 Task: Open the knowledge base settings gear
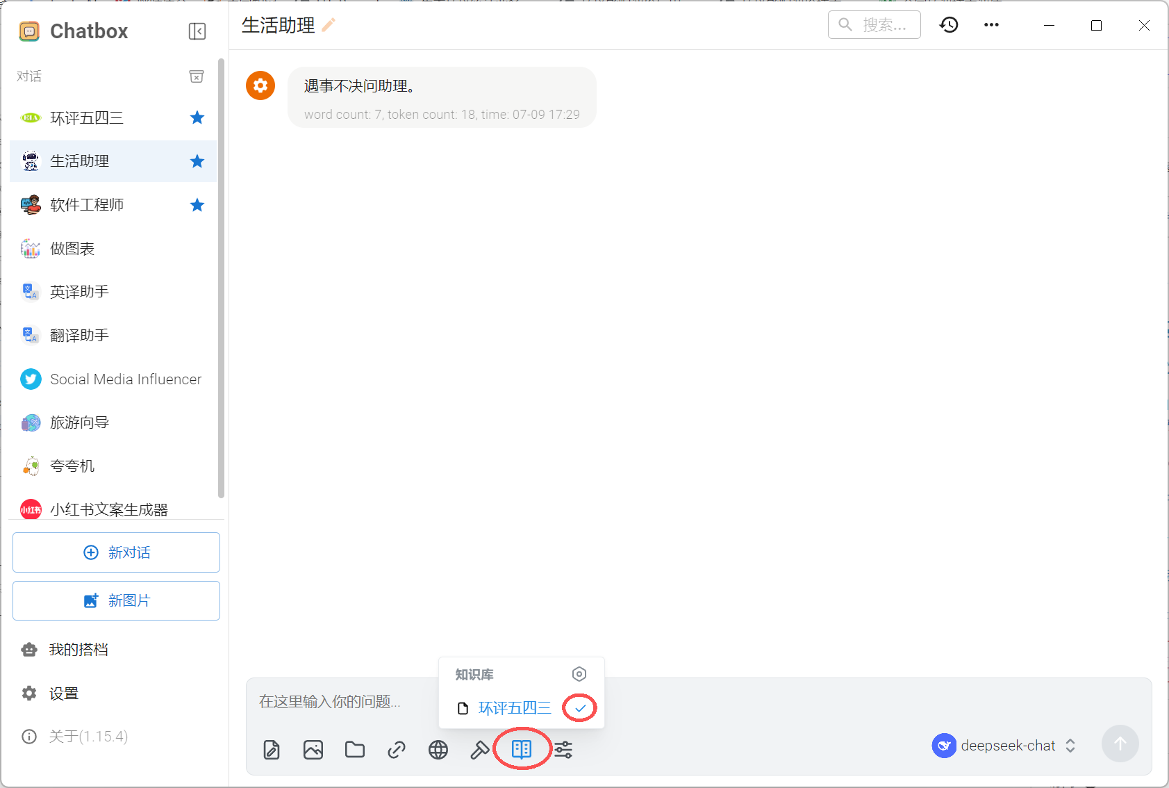[x=579, y=674]
